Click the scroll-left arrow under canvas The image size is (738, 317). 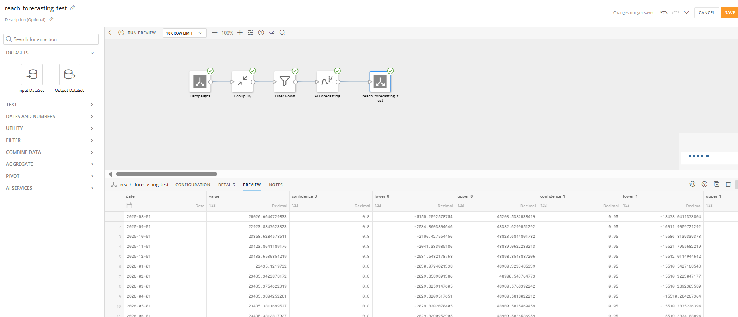pos(110,174)
